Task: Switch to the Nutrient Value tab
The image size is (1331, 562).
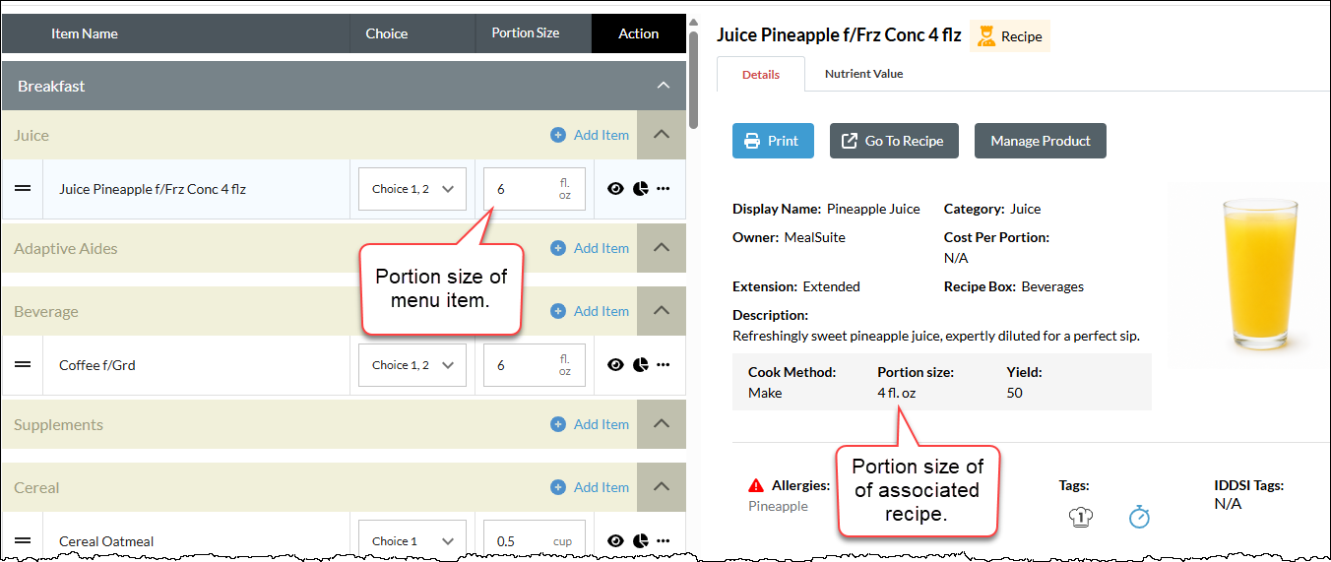Action: [x=863, y=74]
